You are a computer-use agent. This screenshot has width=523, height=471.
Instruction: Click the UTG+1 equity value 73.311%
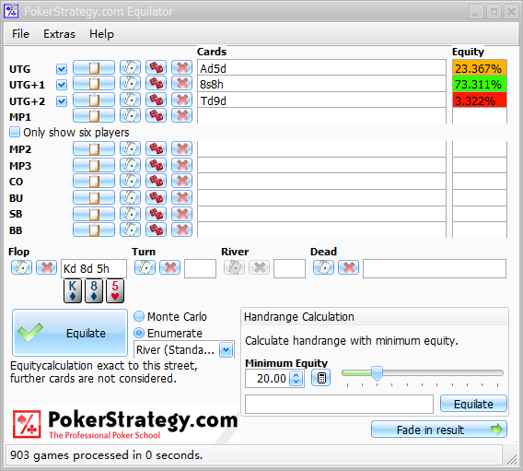480,84
